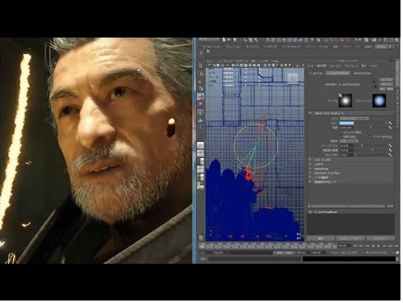The image size is (403, 303).
Task: Choose the Lasso select tool
Action: click(x=201, y=73)
